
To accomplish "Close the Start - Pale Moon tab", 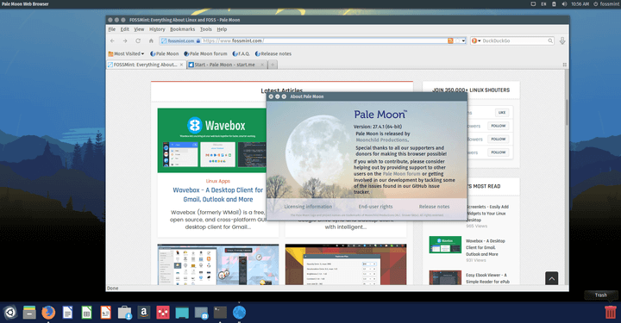I will 262,65.
